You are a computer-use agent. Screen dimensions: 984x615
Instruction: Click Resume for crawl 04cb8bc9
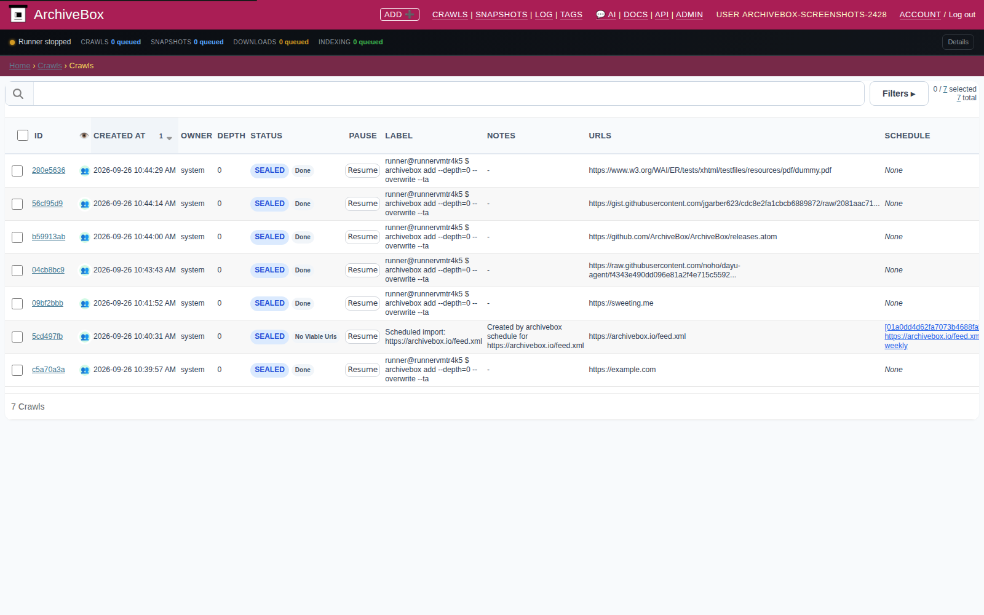[363, 270]
